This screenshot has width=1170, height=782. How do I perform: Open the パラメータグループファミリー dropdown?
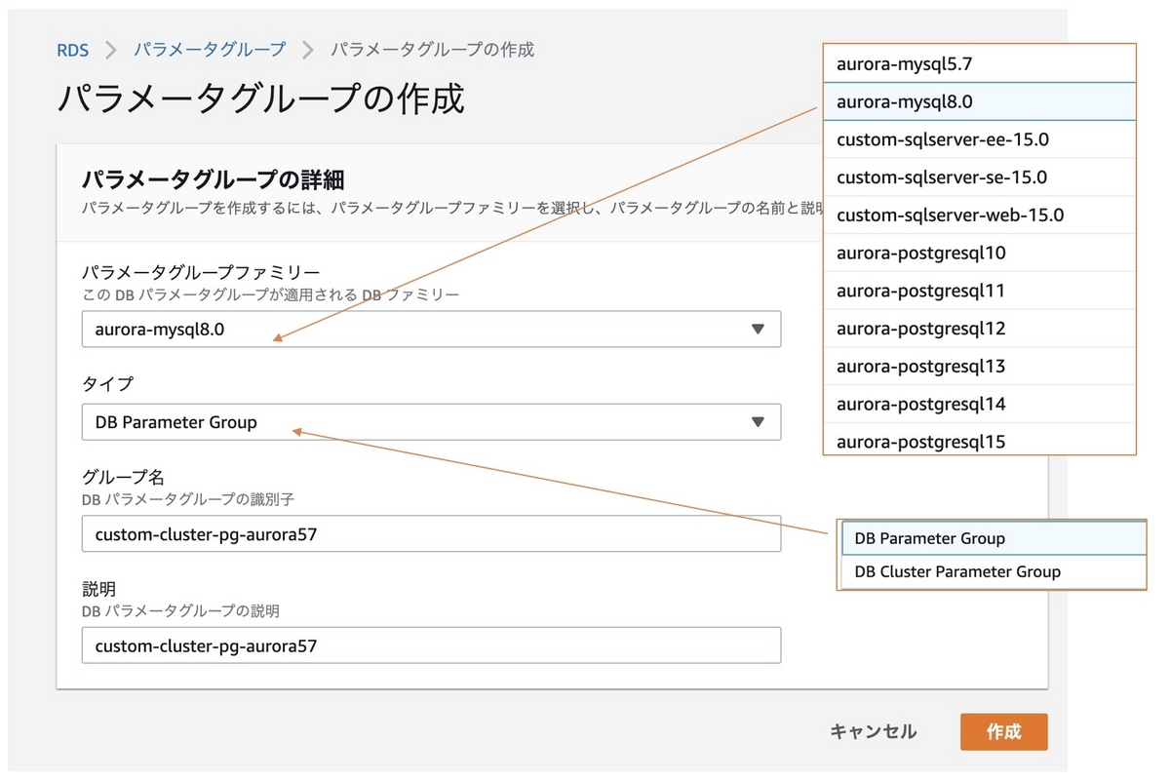pyautogui.click(x=431, y=329)
